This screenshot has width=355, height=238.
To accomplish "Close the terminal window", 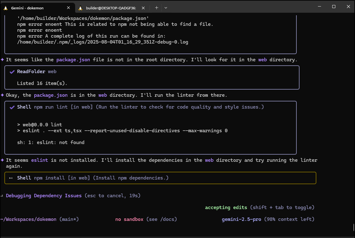I will pos(348,7).
